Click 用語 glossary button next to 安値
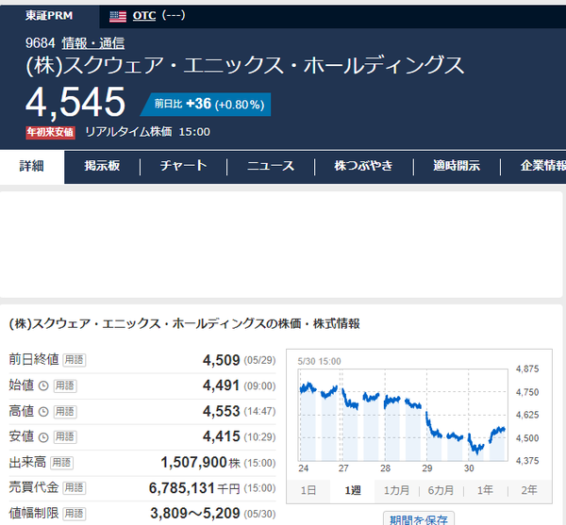566x525 pixels. 65,437
